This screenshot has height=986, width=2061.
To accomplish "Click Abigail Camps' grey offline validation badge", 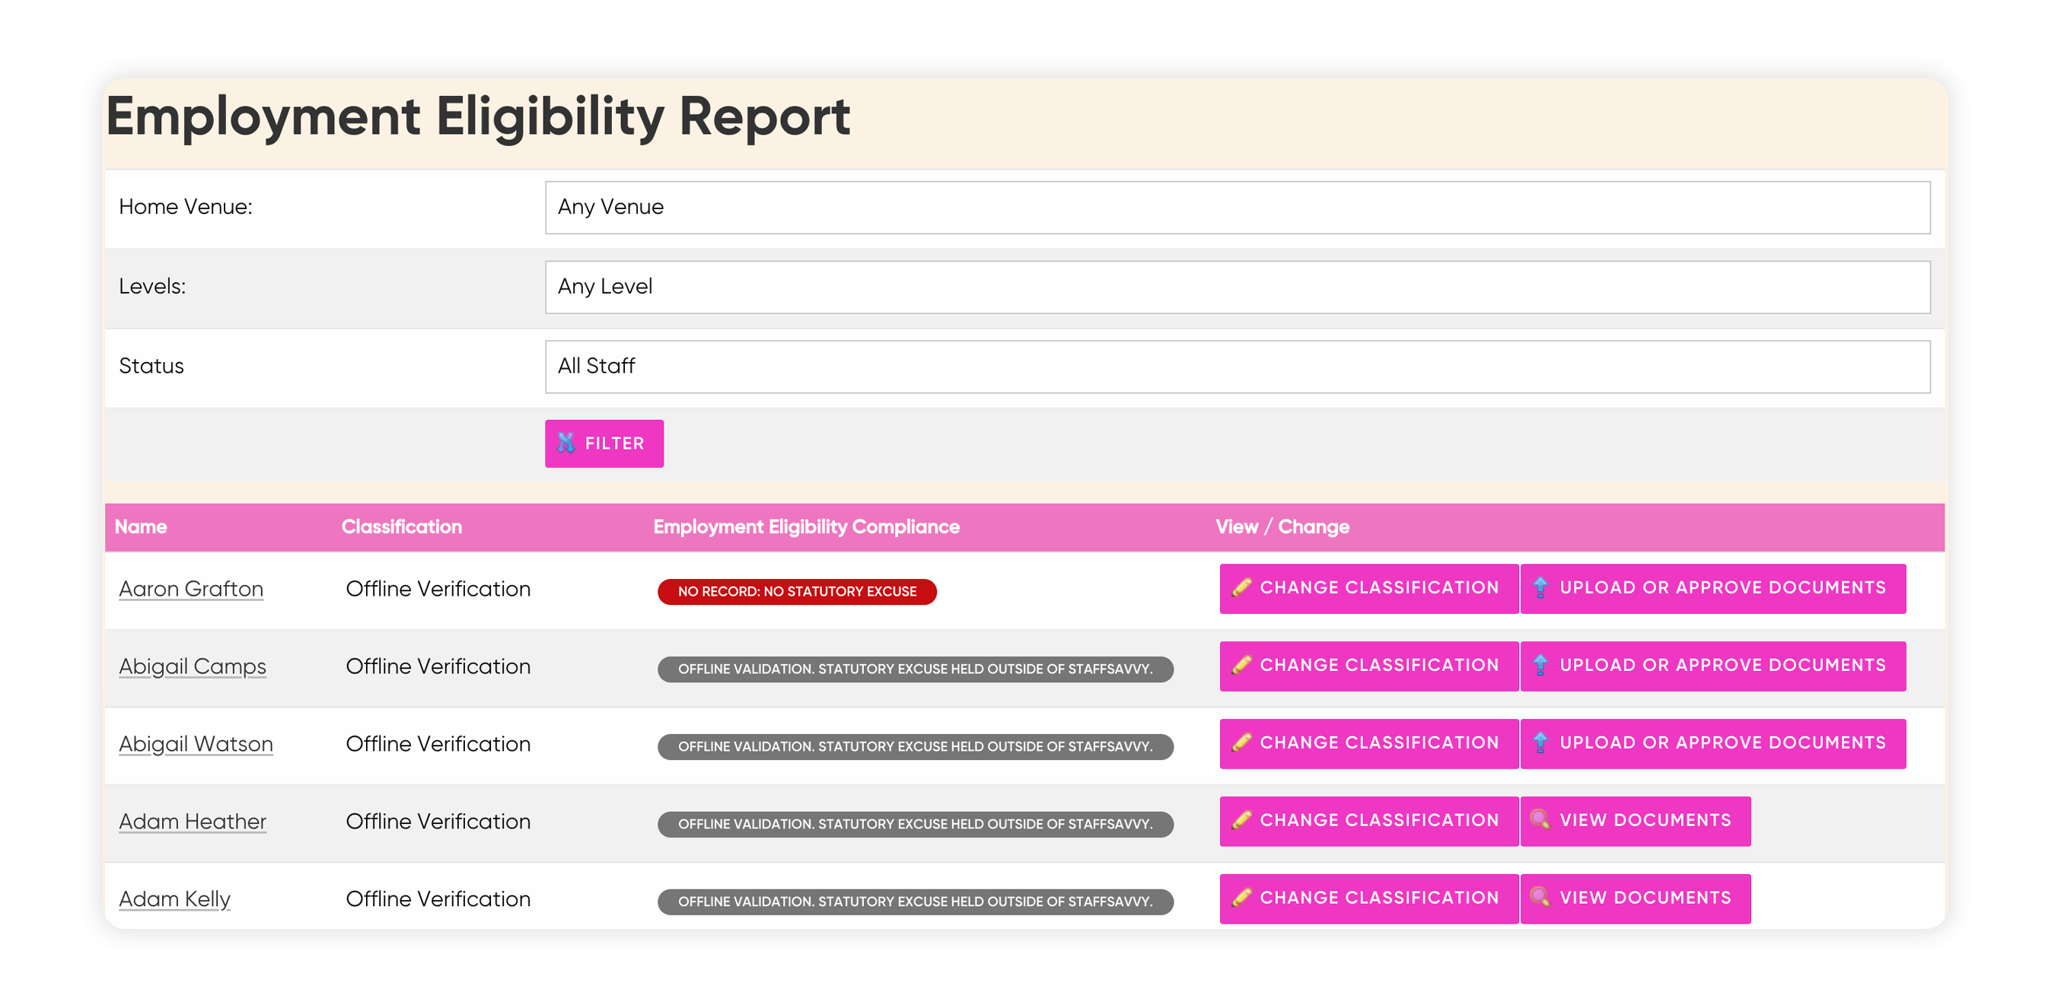I will [x=916, y=670].
